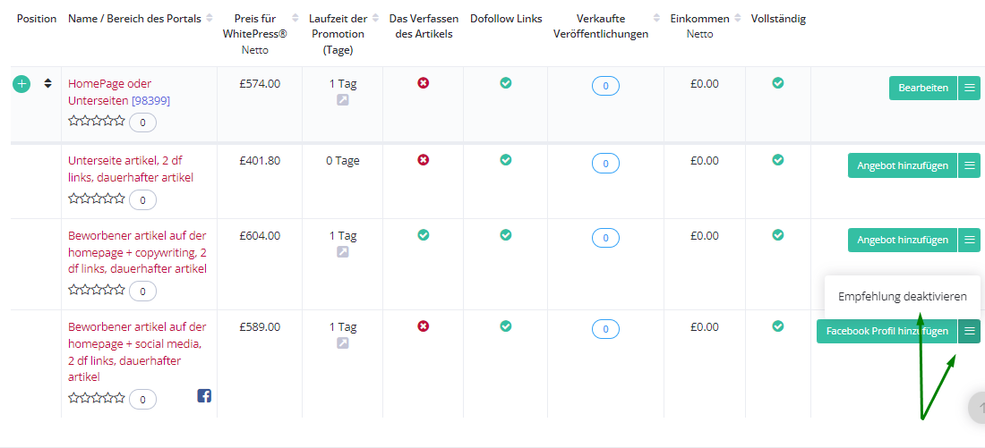Click Dofollow check in £604.00 row
The height and width of the screenshot is (448, 985).
tap(506, 234)
